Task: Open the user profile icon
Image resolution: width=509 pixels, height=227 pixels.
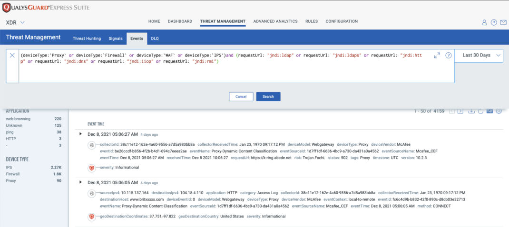Action: [484, 22]
